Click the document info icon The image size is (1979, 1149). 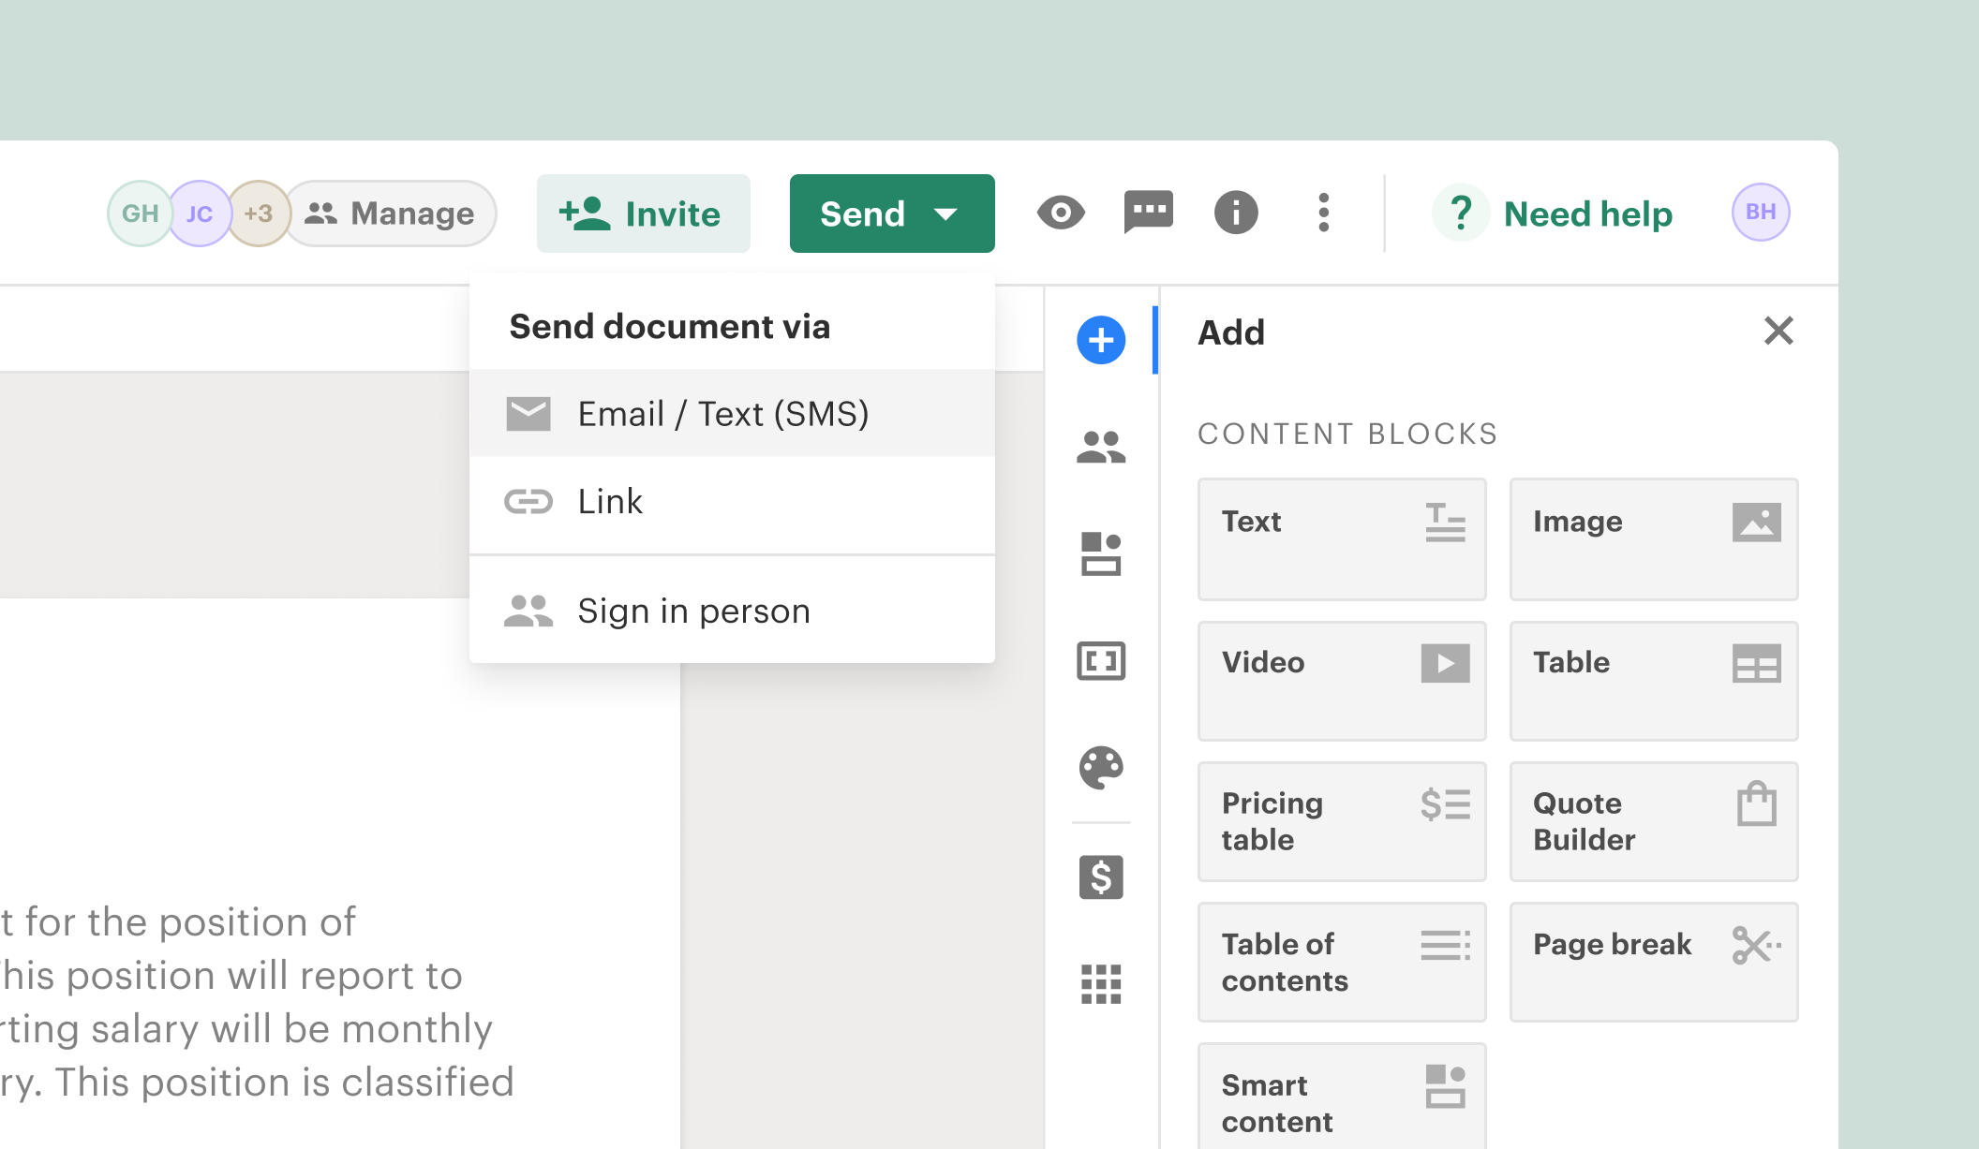[1235, 214]
